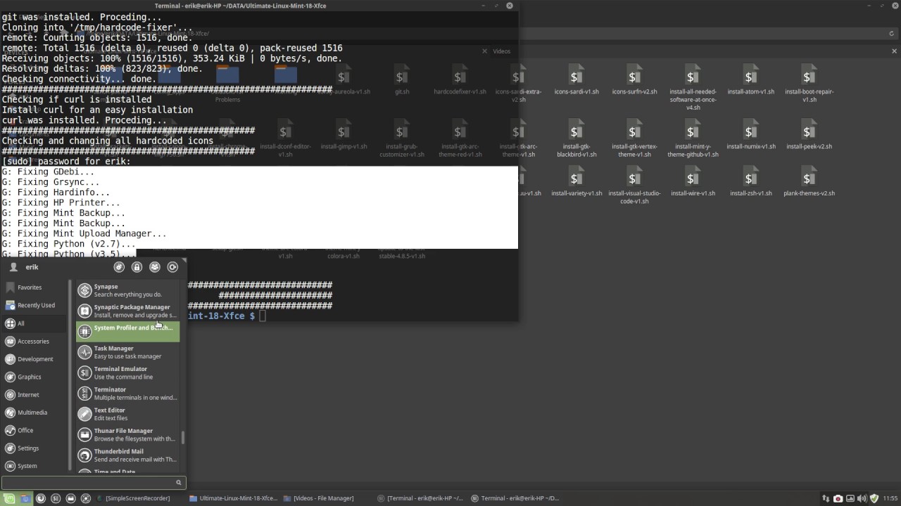Show the Multimedia category
This screenshot has width=901, height=506.
(x=35, y=413)
